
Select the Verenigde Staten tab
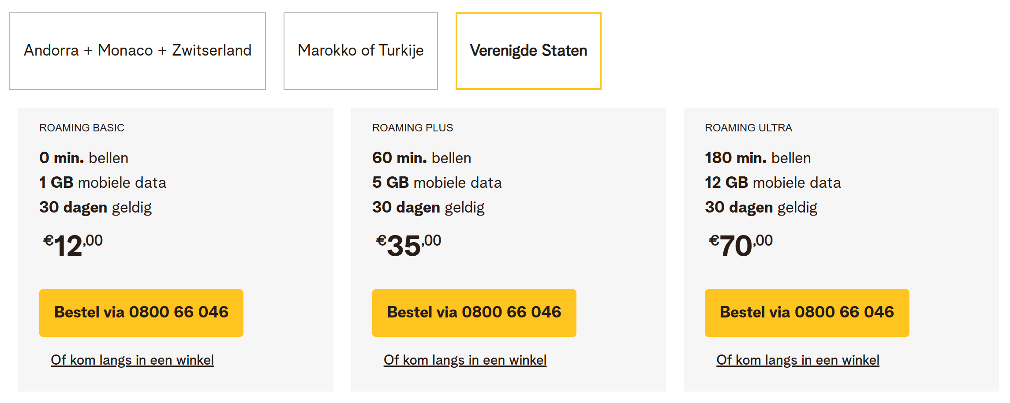click(x=528, y=51)
